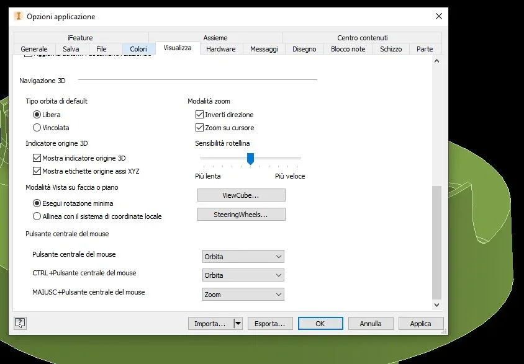524x364 pixels.
Task: Click the scrollbar up arrow
Action: 437,61
